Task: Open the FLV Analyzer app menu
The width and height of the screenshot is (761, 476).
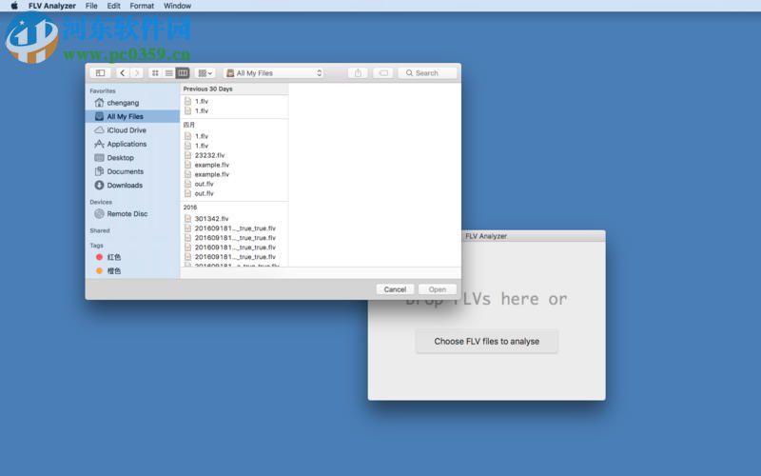Action: click(52, 6)
